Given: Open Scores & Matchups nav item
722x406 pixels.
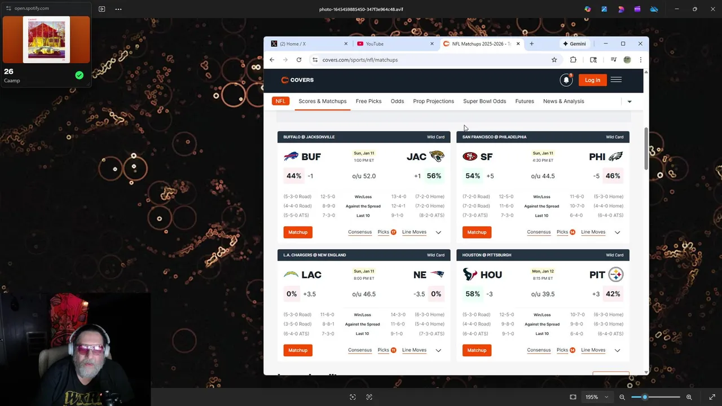Looking at the screenshot, I should click(x=323, y=101).
